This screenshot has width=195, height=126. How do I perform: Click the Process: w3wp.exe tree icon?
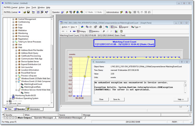click(x=19, y=76)
